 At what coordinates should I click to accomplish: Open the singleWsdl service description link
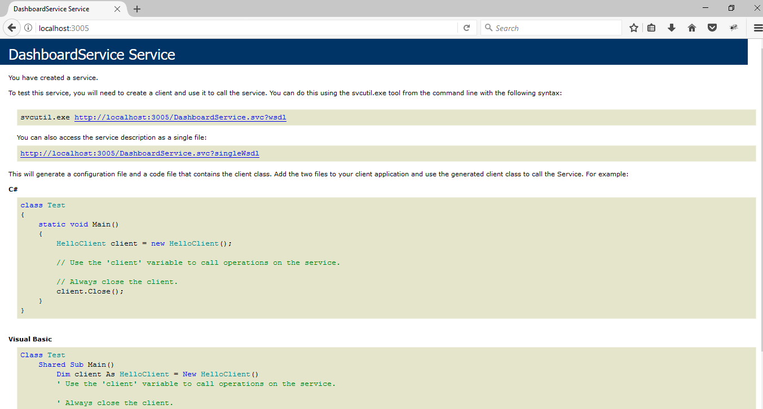coord(140,153)
